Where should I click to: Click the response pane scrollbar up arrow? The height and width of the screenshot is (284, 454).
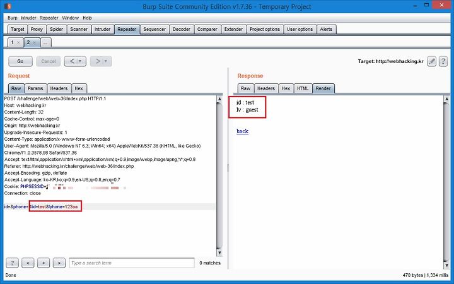pyautogui.click(x=446, y=99)
